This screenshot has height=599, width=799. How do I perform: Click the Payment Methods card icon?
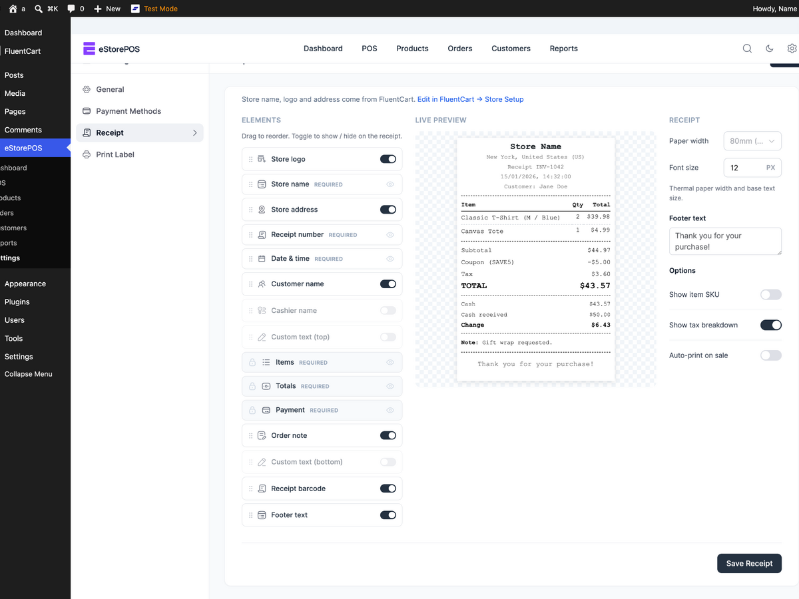click(x=87, y=111)
